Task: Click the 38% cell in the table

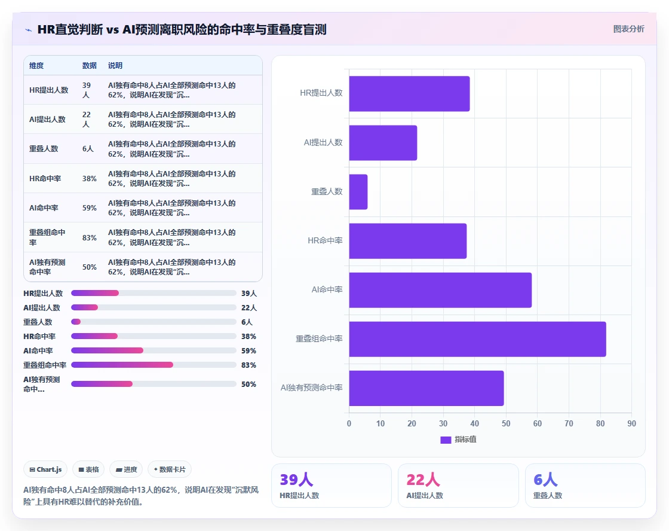Action: (x=90, y=179)
